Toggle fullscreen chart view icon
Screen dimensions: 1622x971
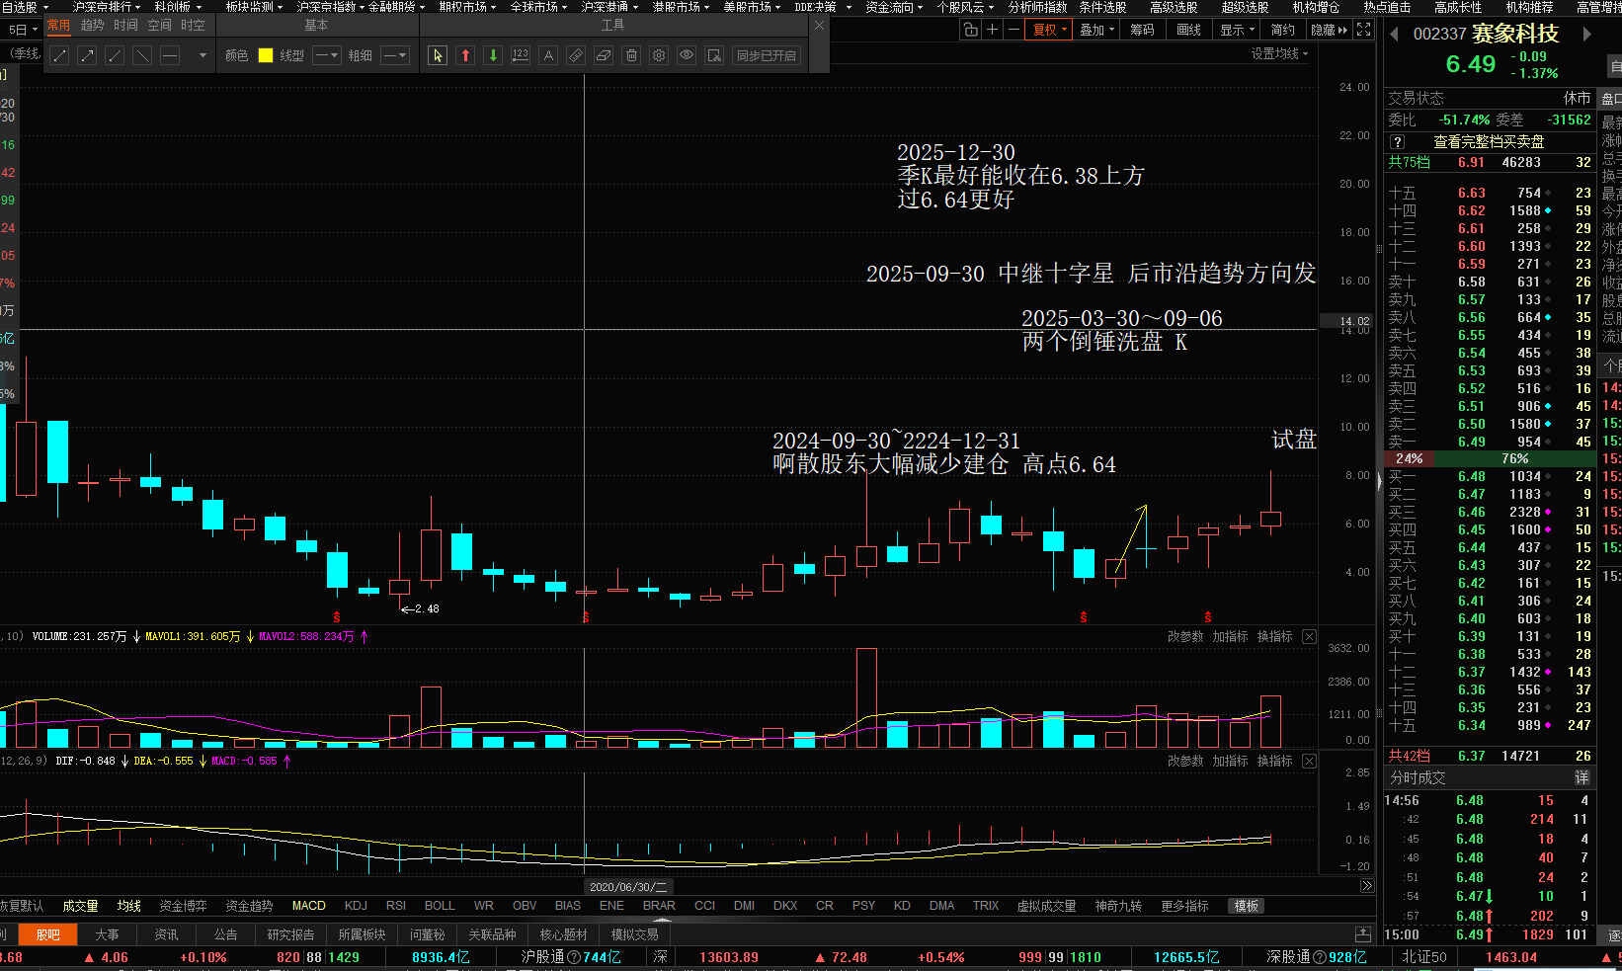pos(1363,30)
